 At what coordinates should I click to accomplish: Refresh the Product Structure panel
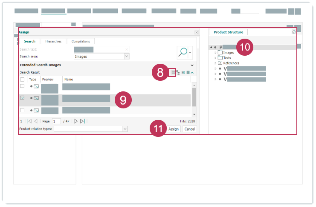click(293, 32)
